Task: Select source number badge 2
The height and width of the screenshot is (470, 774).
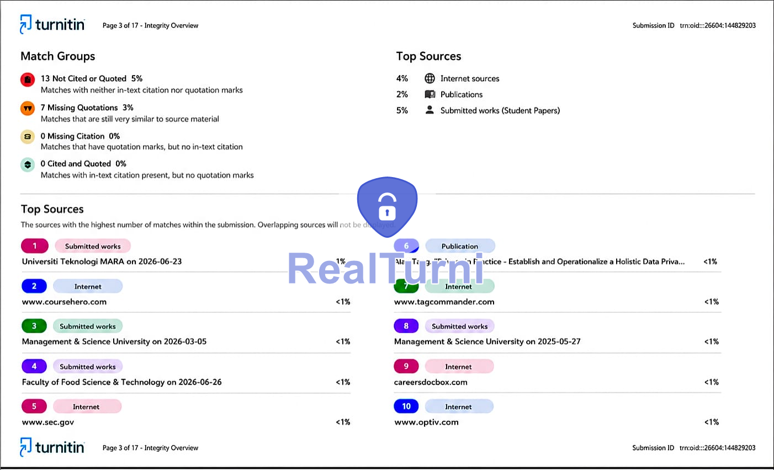Action: (x=34, y=286)
